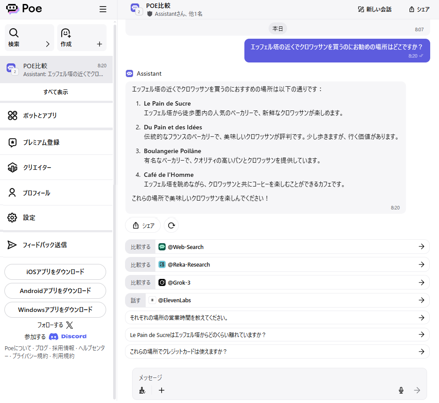Click the clear context broom icon
The width and height of the screenshot is (439, 403).
[142, 390]
